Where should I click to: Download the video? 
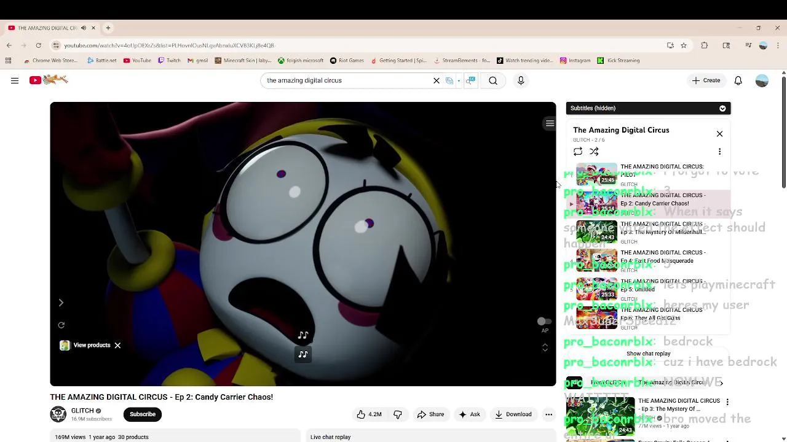point(513,414)
